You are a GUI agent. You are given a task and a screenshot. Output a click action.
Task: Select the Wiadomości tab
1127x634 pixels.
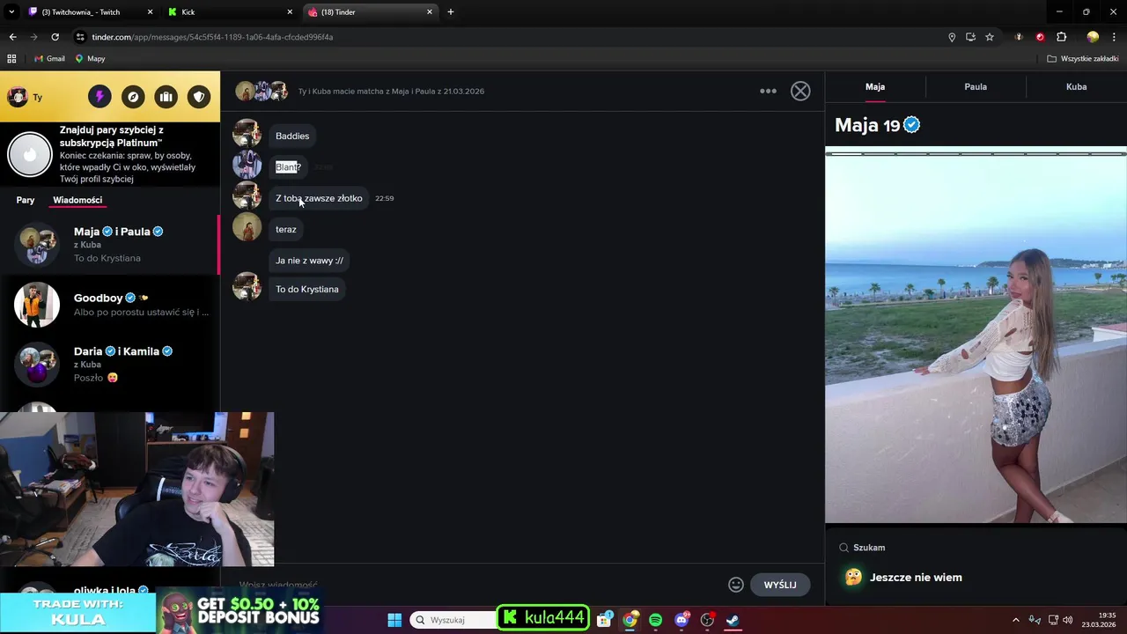(77, 200)
